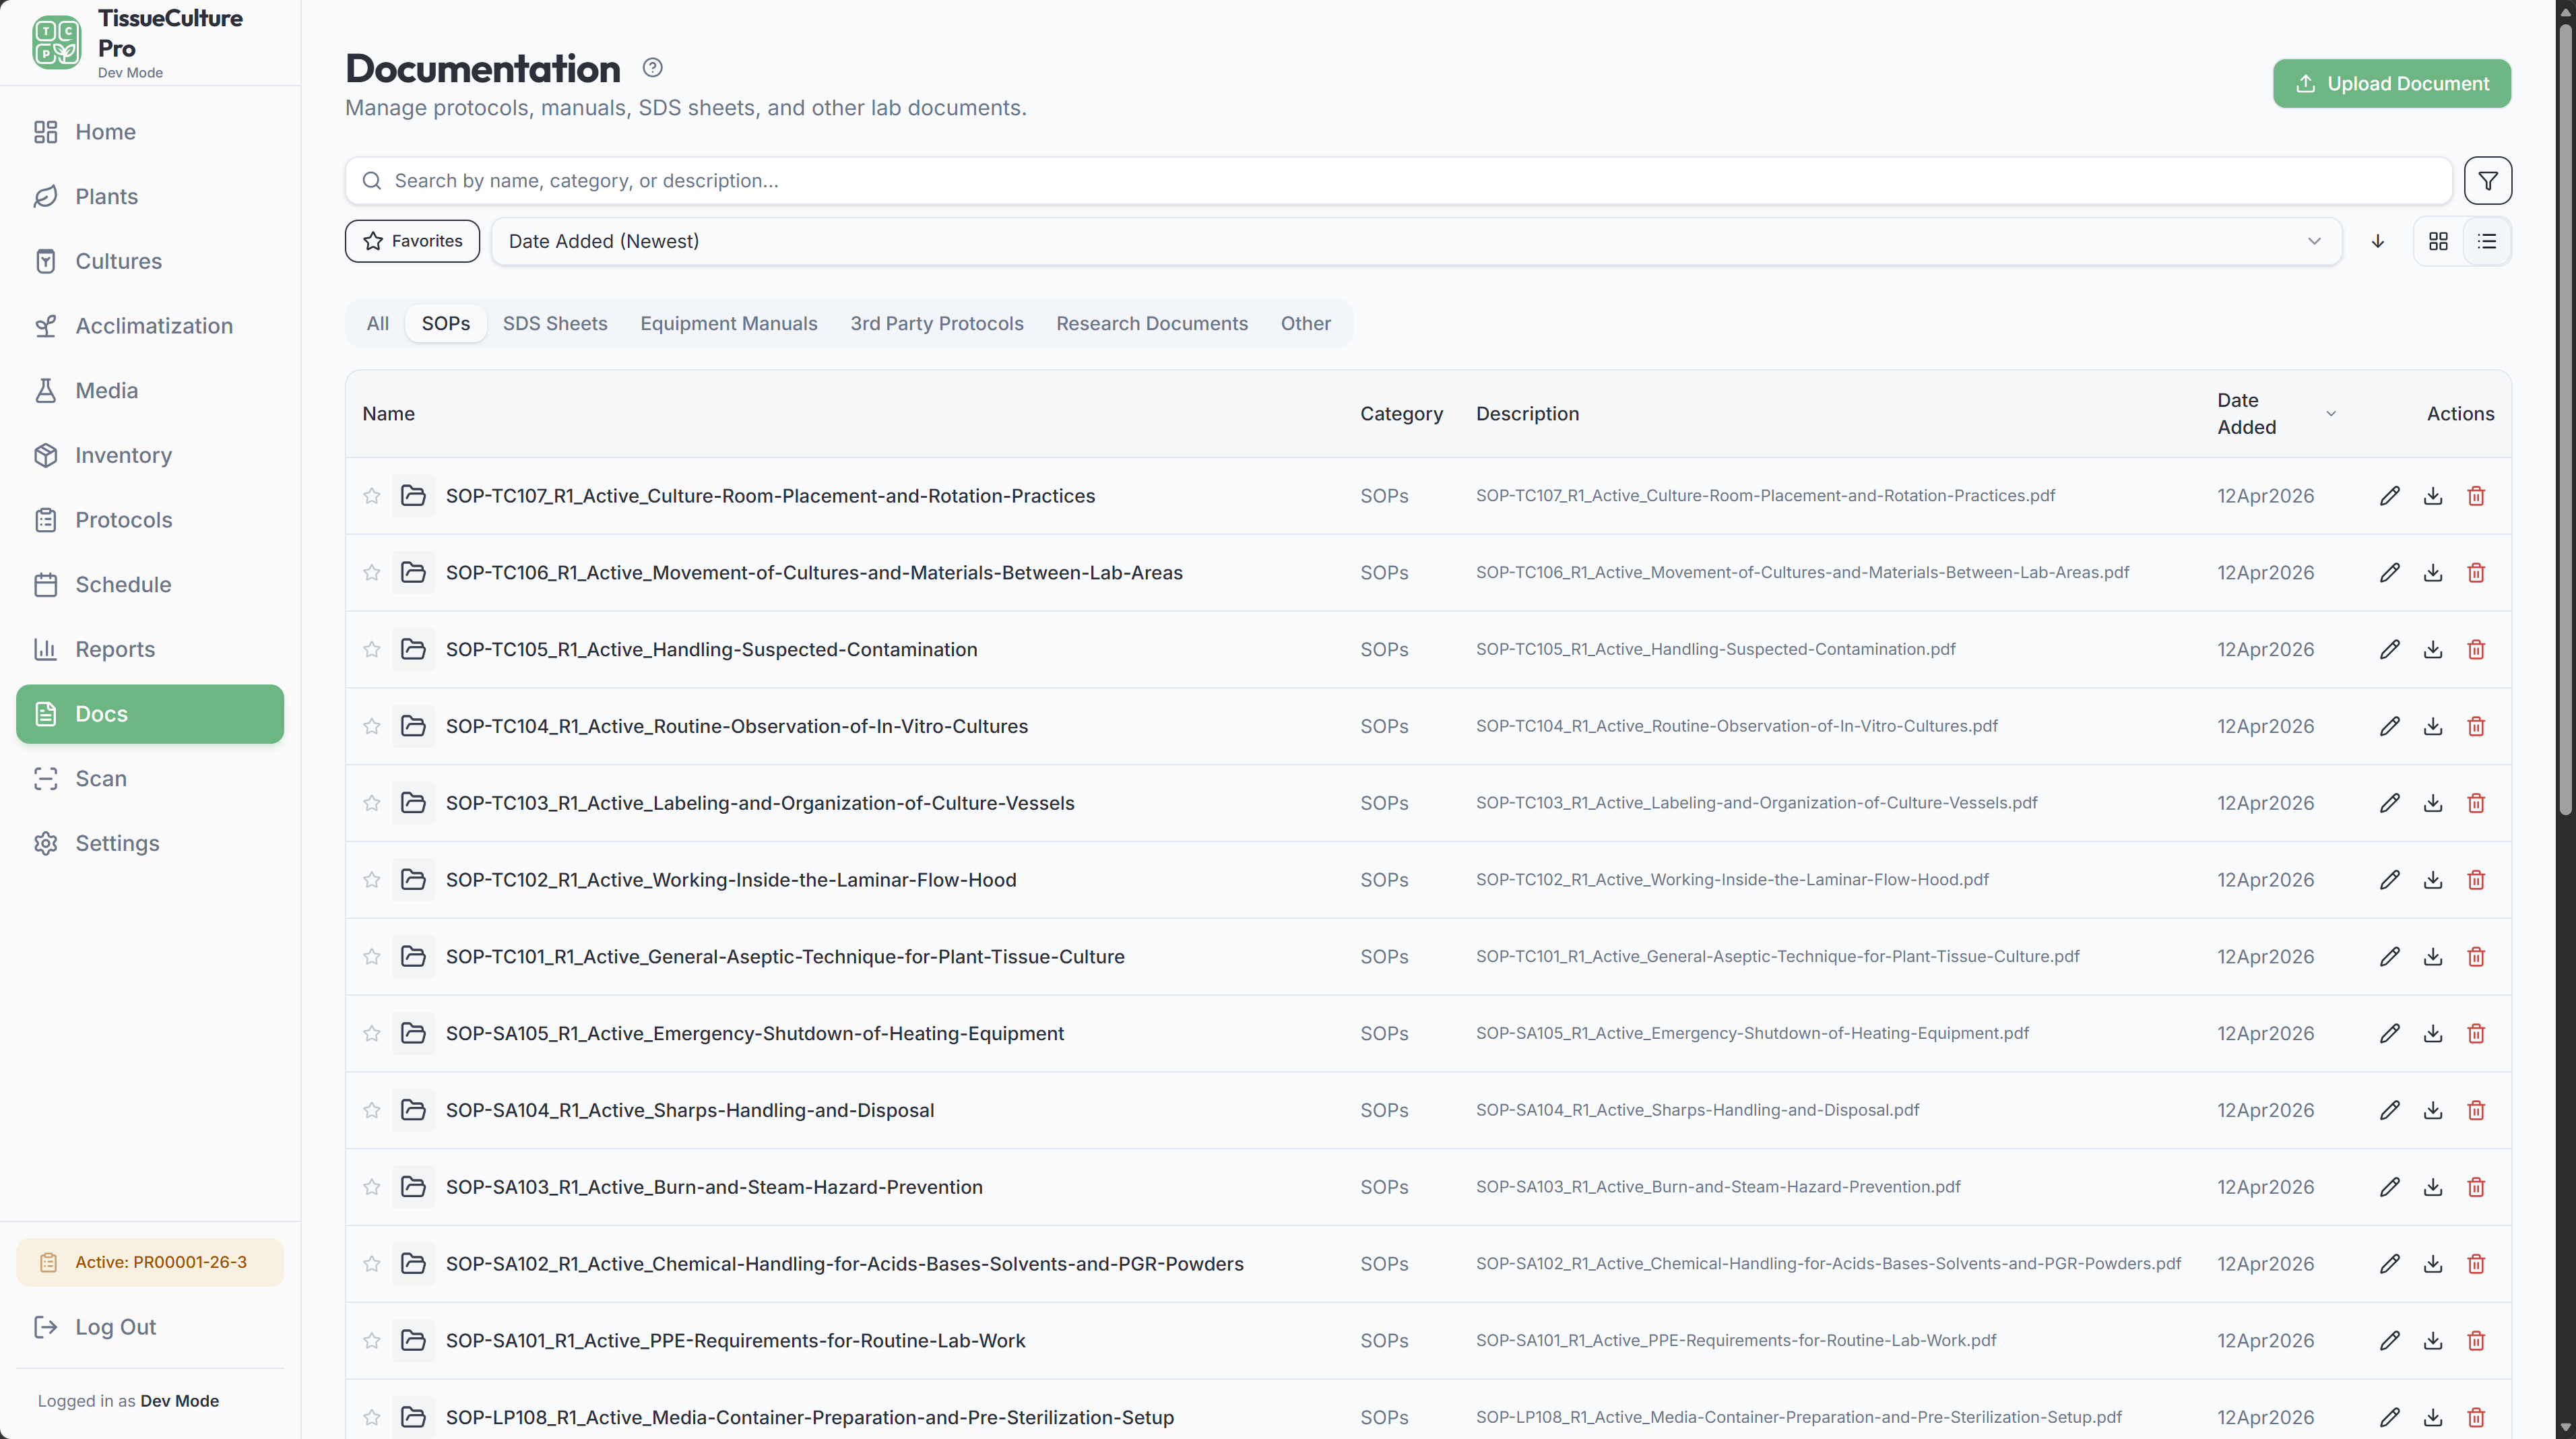Download the SOP-TC107 document
Screen dimensions: 2576x1439
tap(2433, 496)
